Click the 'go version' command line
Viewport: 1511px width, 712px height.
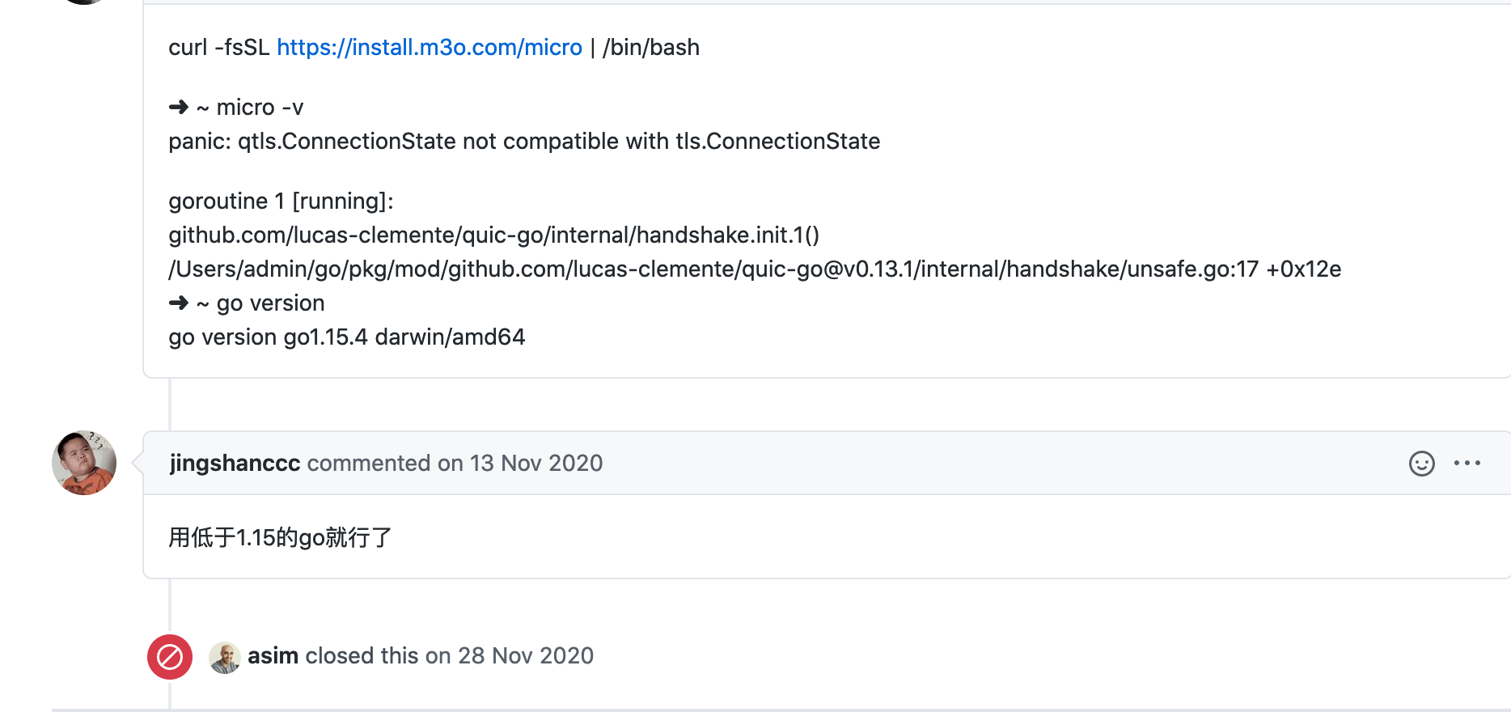[x=247, y=303]
